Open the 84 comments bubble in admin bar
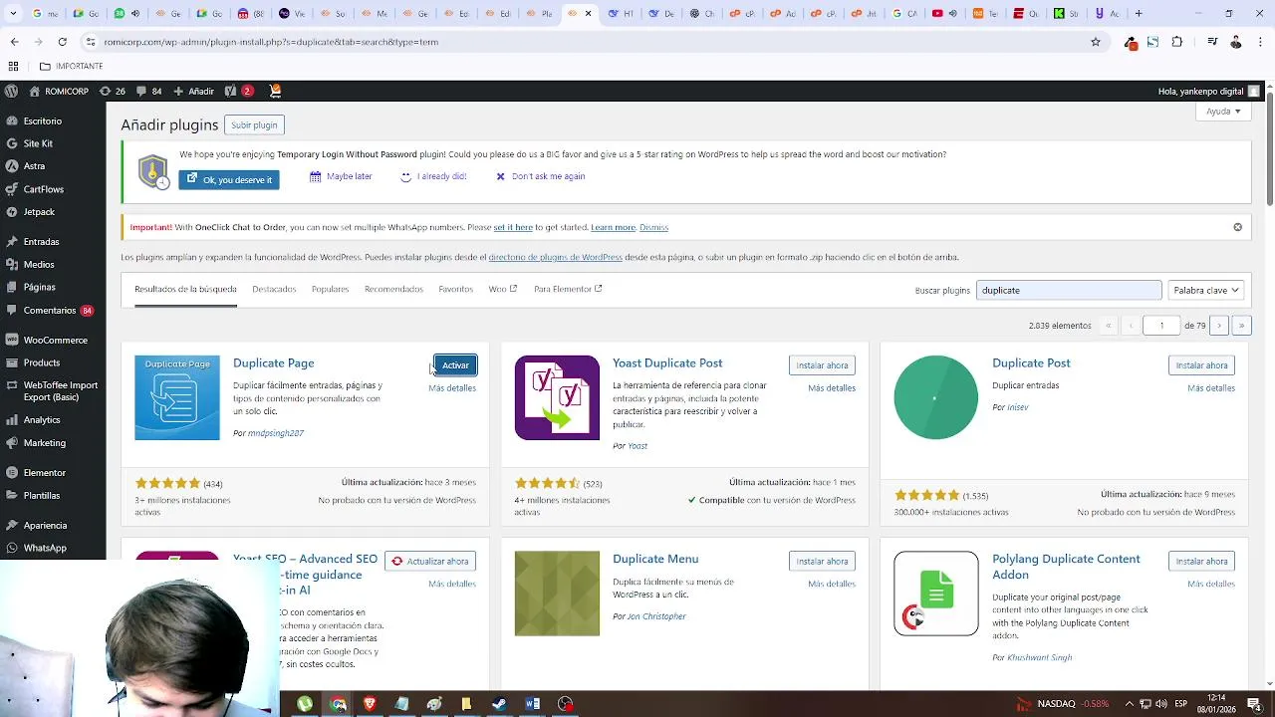1275x717 pixels. coord(149,91)
